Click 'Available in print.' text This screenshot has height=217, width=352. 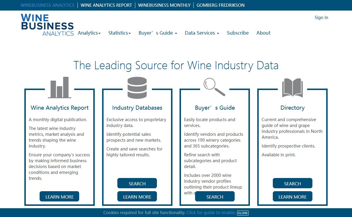[x=279, y=155]
